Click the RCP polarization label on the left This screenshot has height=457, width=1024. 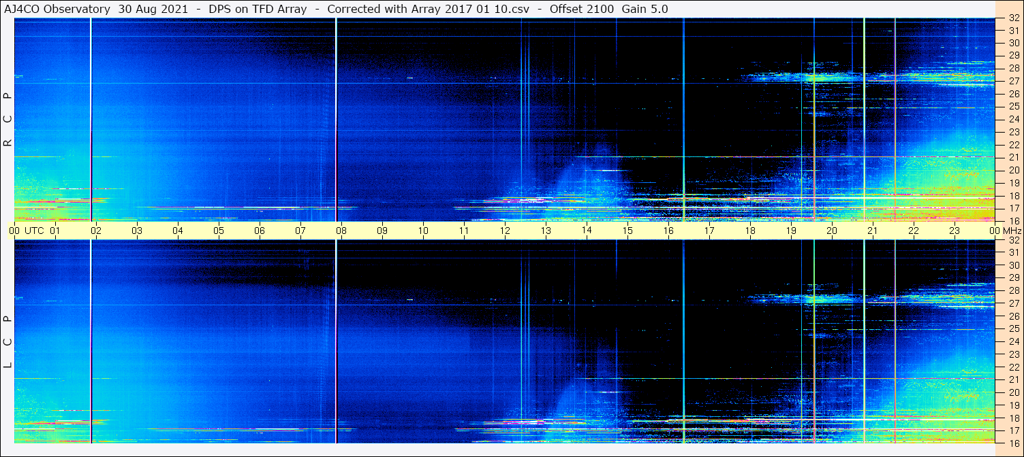(8, 120)
